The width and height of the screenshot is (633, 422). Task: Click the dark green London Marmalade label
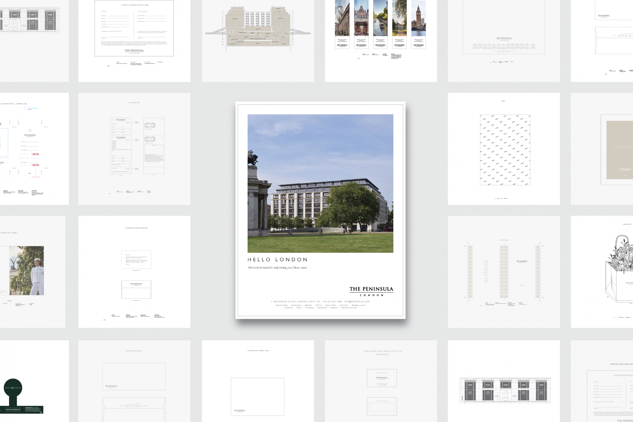[x=21, y=396]
